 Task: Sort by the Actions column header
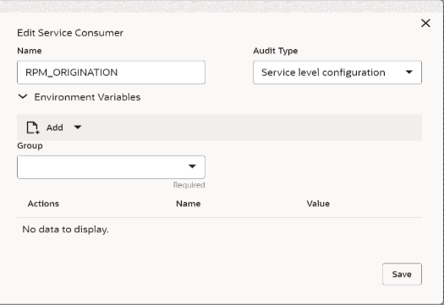click(43, 204)
